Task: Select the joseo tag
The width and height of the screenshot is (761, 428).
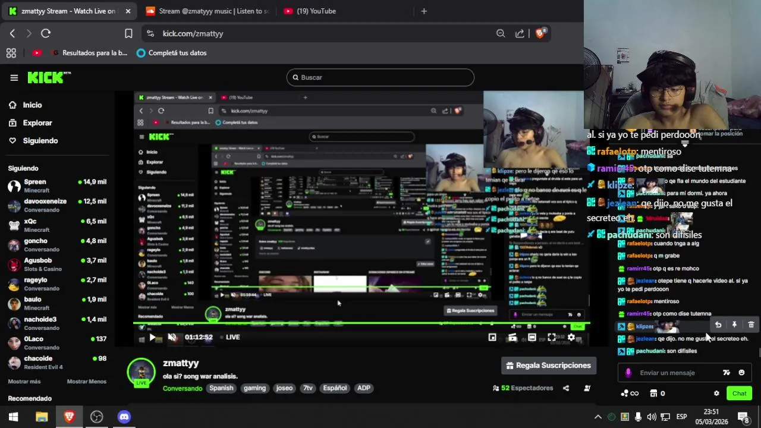Action: [x=284, y=388]
